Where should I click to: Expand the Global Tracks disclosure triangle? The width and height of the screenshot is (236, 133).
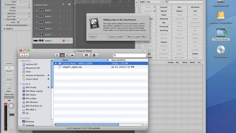[34, 5]
